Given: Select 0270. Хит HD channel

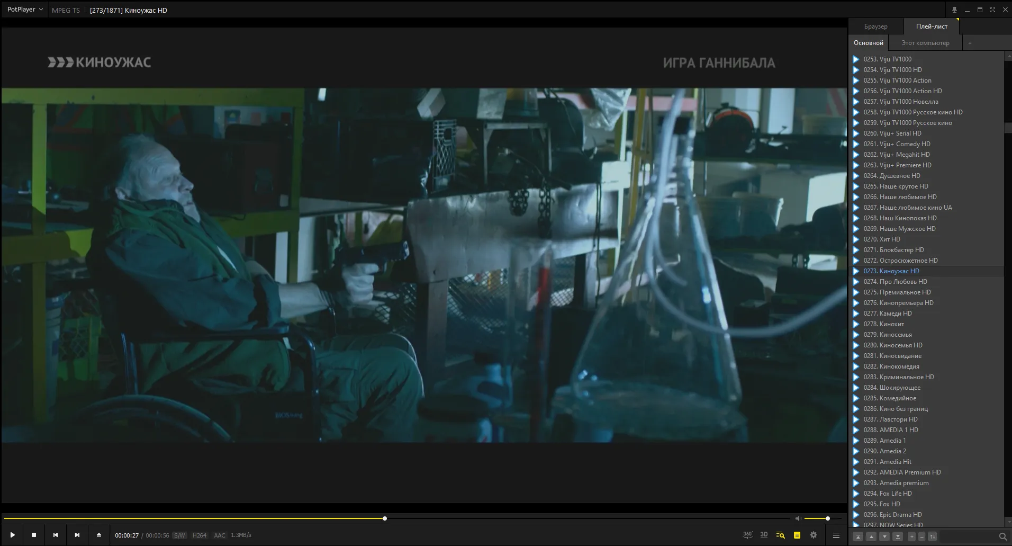Looking at the screenshot, I should [x=926, y=239].
